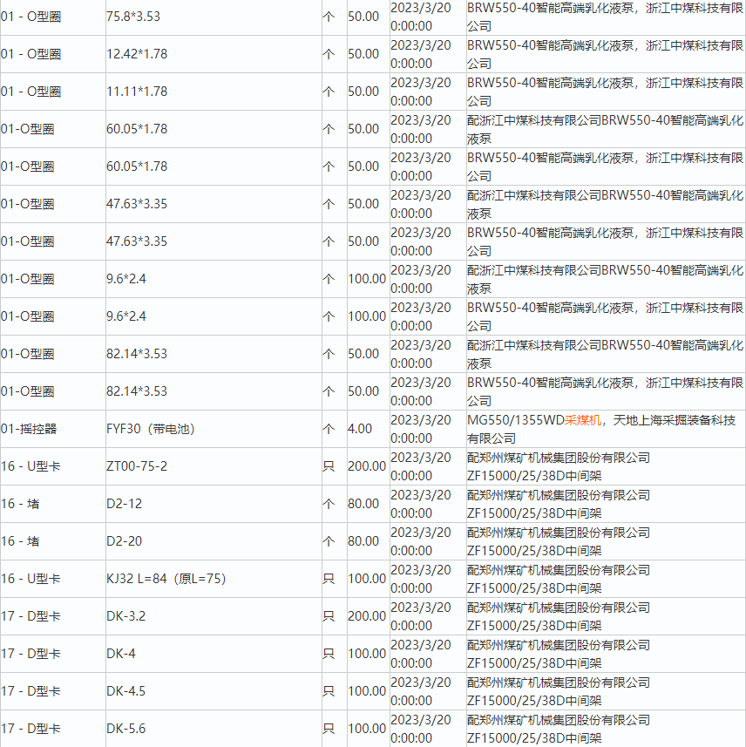Click 17 - D型卡 in the DK-5.6 row
This screenshot has width=746, height=747.
pos(52,729)
